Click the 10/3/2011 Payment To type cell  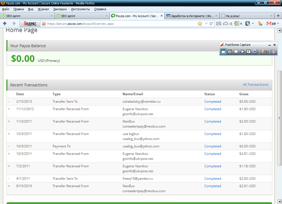[61, 146]
